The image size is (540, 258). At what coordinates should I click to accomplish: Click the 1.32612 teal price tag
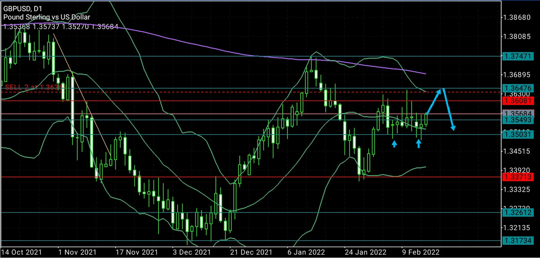517,212
